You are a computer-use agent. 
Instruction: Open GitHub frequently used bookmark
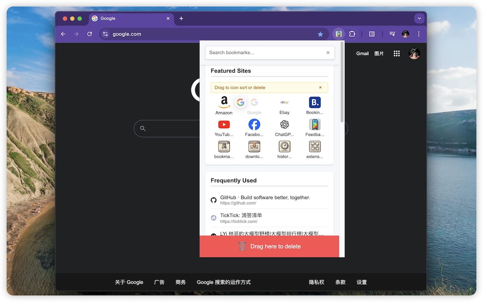269,200
